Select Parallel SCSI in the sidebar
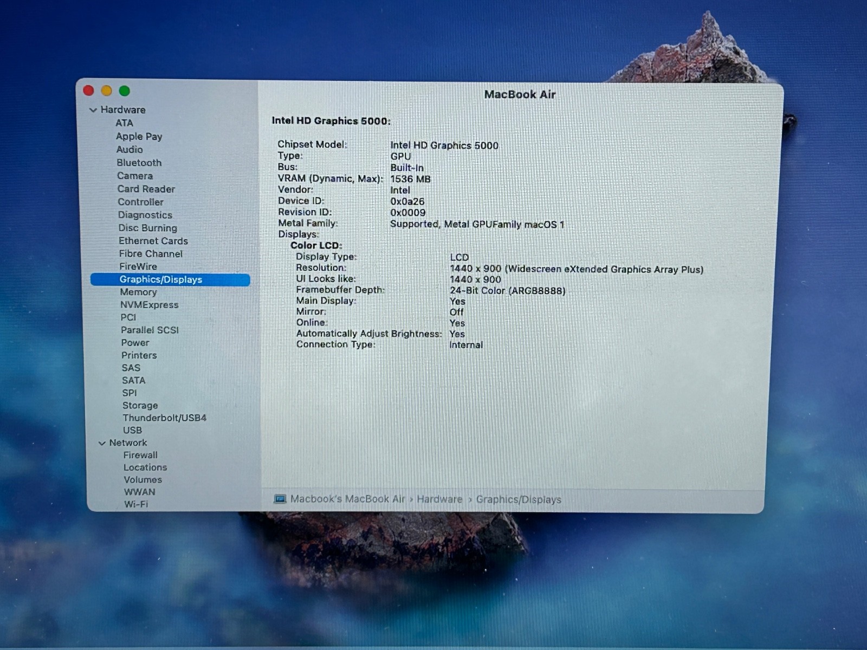Viewport: 867px width, 650px height. (x=150, y=330)
